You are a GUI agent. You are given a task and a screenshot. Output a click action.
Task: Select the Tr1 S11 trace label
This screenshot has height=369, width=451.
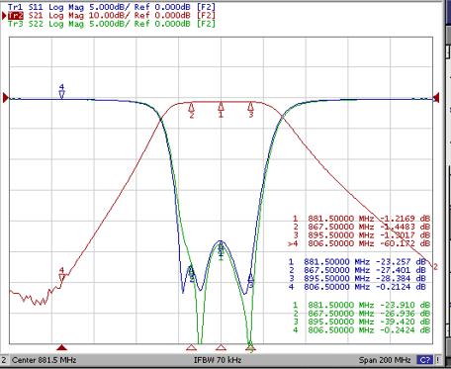(x=112, y=7)
